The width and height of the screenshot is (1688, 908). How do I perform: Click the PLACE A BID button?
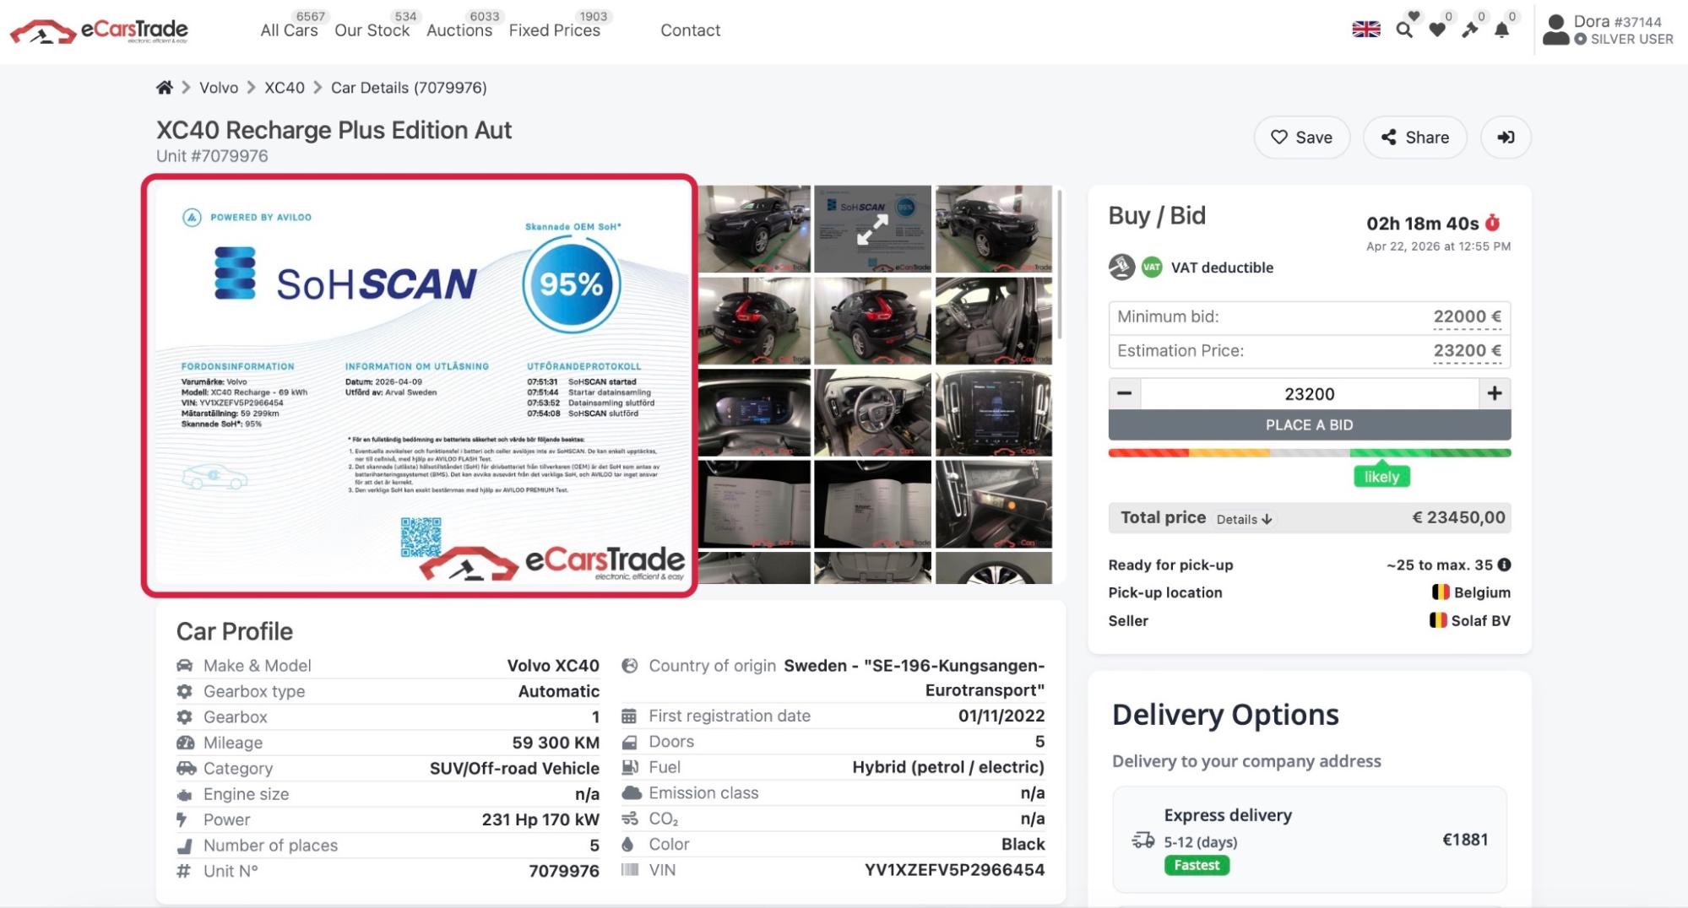click(x=1309, y=425)
